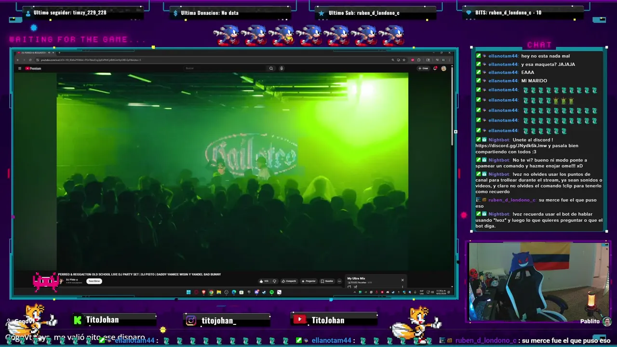Click 'BITS: ruben_d_londono_c - 10' label
Image resolution: width=617 pixels, height=347 pixels.
coord(508,13)
